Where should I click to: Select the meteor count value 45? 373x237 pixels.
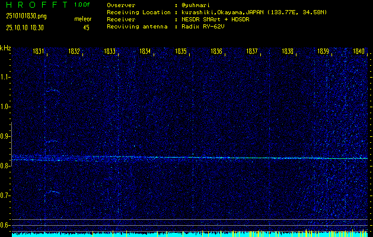click(x=86, y=27)
